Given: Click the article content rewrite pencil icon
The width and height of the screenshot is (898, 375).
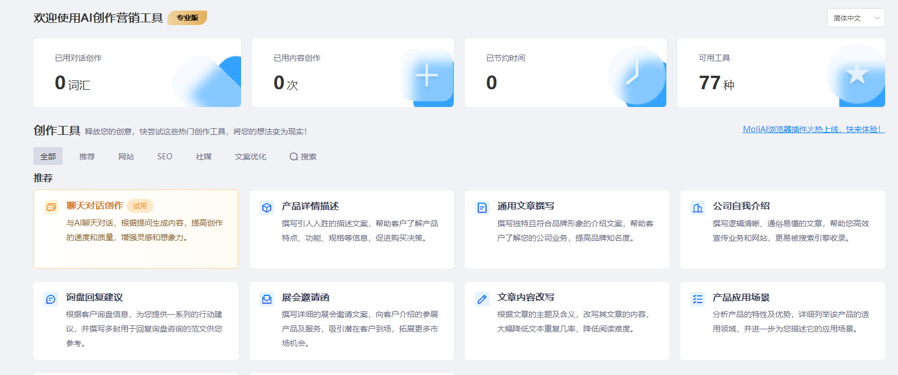Looking at the screenshot, I should (482, 299).
